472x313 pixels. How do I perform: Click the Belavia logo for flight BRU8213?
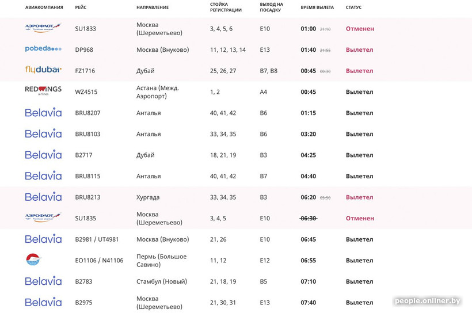click(x=43, y=196)
